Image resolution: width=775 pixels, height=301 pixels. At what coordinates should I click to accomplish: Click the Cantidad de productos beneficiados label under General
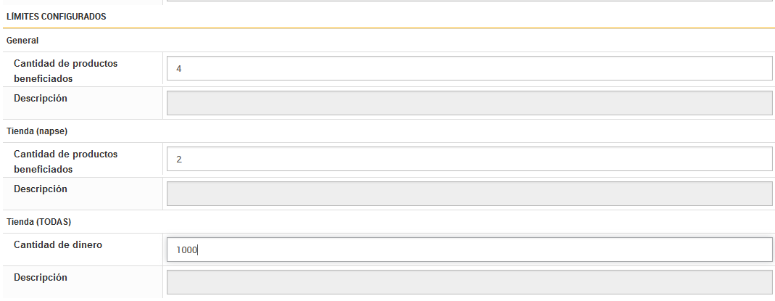(x=65, y=70)
